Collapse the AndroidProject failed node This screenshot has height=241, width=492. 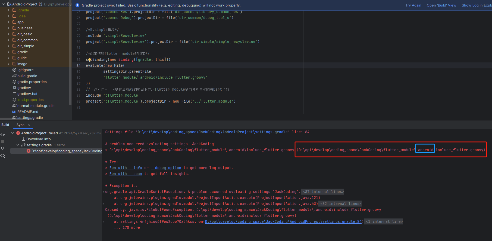click(12, 133)
